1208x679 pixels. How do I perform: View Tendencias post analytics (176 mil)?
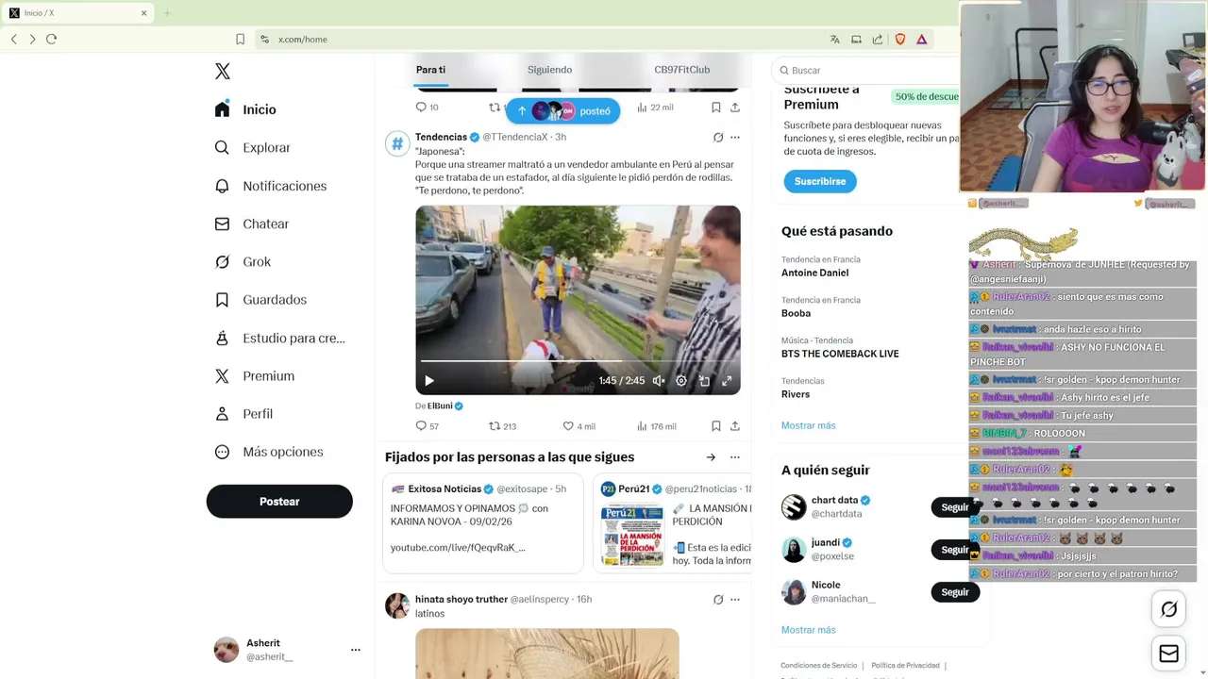pos(656,426)
